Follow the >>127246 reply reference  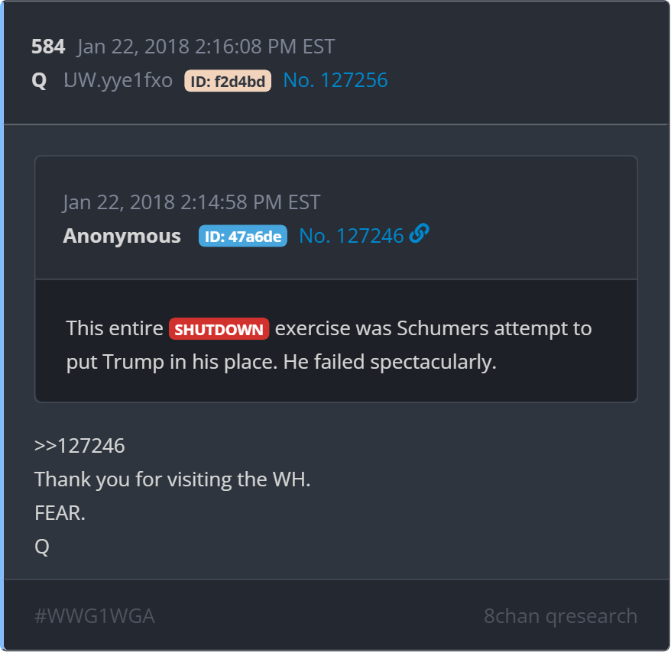pos(79,446)
